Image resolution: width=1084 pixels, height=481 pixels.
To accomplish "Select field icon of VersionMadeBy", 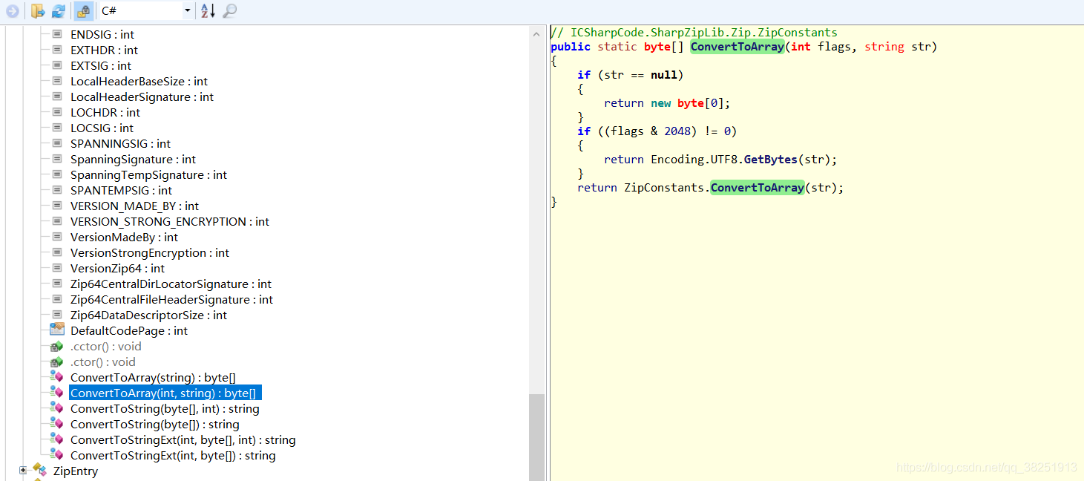I will pyautogui.click(x=57, y=237).
